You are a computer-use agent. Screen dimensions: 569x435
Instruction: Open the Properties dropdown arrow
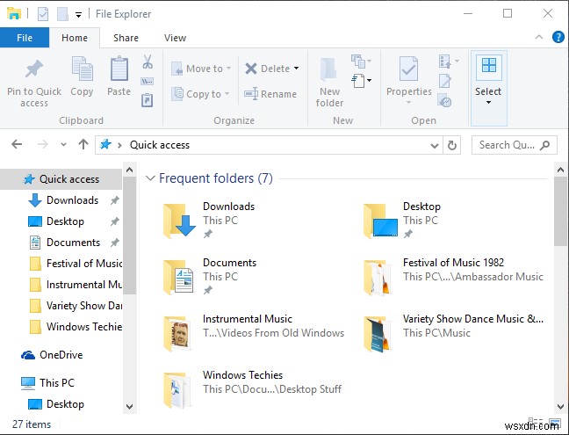408,103
